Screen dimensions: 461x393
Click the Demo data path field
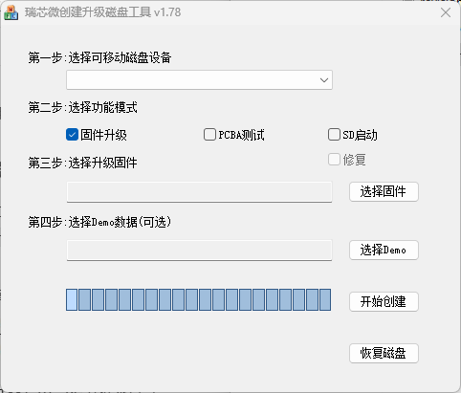click(x=199, y=251)
